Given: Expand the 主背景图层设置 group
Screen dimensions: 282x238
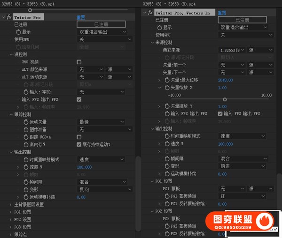Looking at the screenshot, I should (x=11, y=205).
